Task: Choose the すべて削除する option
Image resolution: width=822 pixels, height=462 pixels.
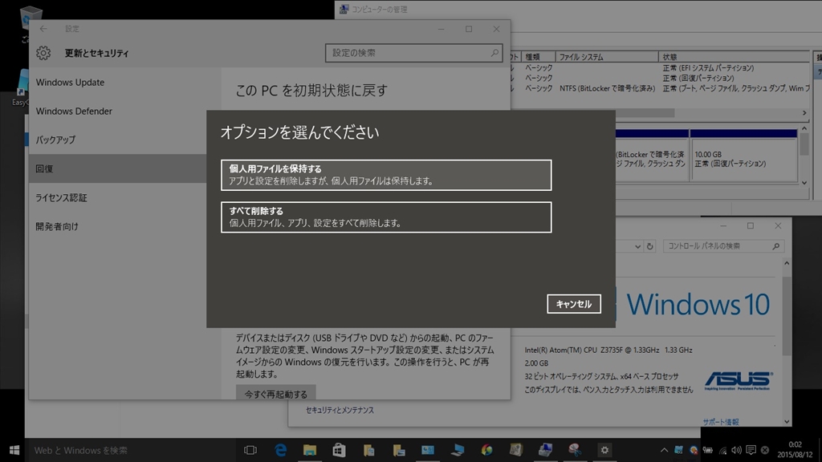Action: pyautogui.click(x=386, y=217)
